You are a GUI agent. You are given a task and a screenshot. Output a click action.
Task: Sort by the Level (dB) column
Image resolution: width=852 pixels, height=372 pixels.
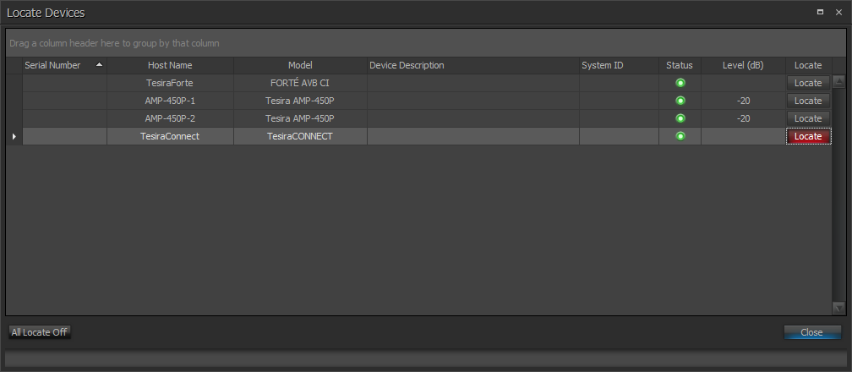pos(743,65)
